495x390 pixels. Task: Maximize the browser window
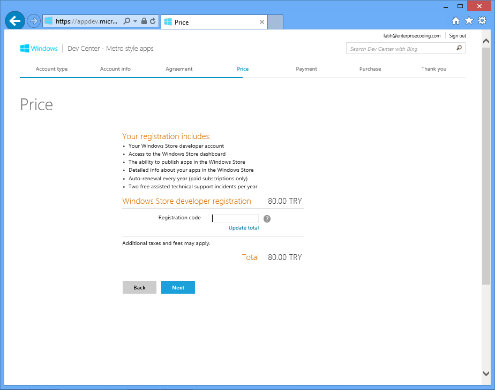460,6
